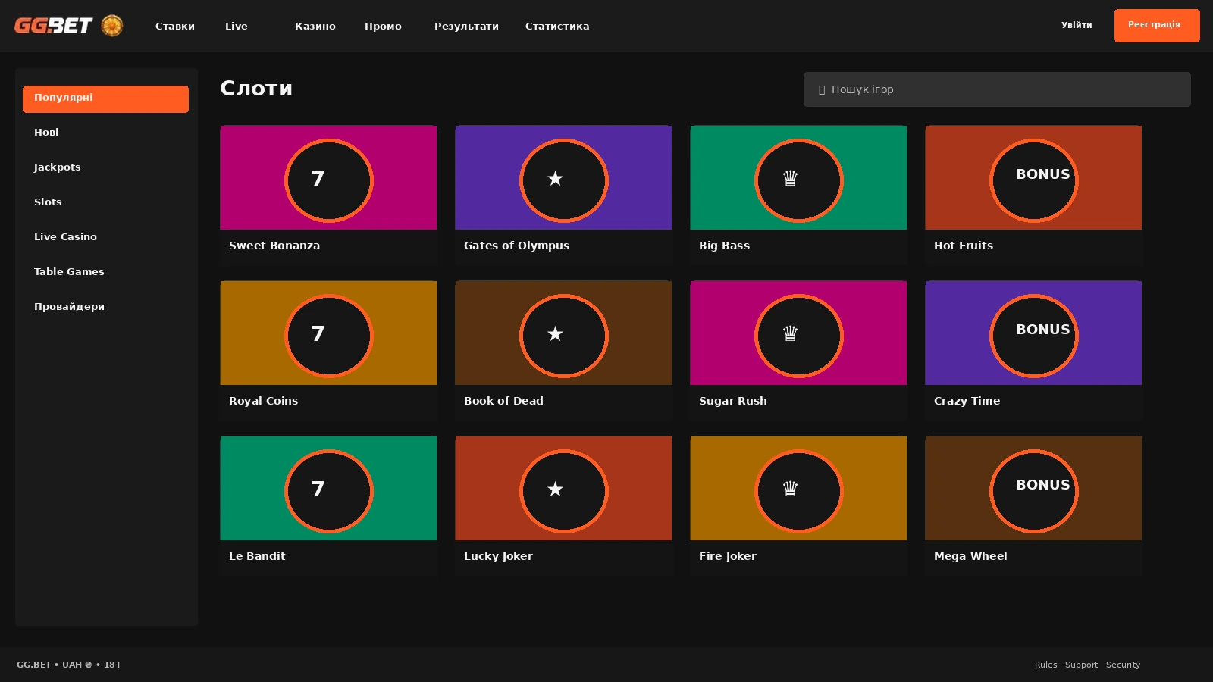Launch the Sugar Rush crown icon
Image resolution: width=1213 pixels, height=682 pixels.
click(799, 336)
